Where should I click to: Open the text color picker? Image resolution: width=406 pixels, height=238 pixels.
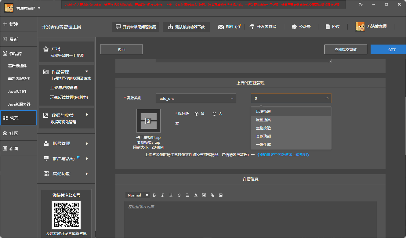coord(196,195)
